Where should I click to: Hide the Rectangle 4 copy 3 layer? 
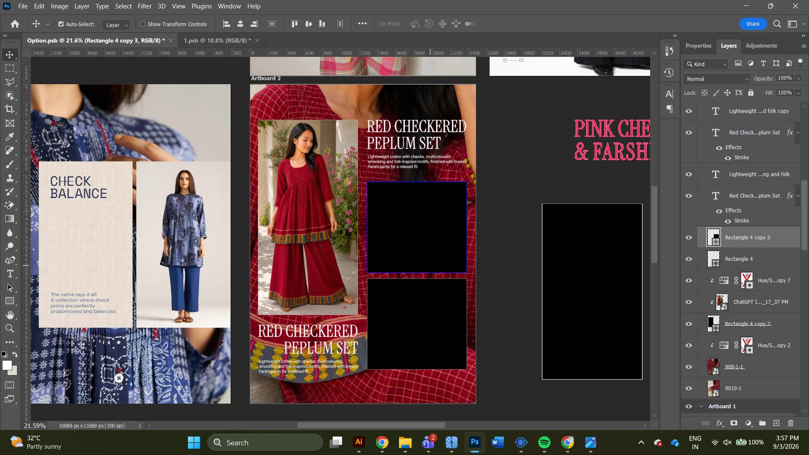coord(689,238)
